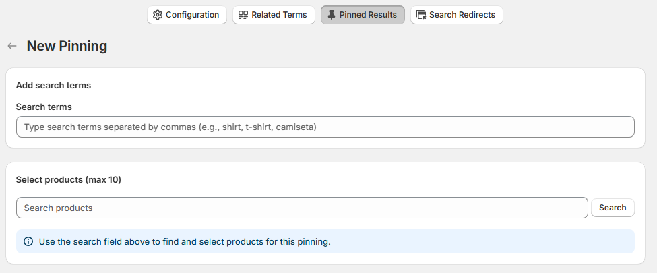Click the gear icon on Configuration
This screenshot has width=657, height=273.
click(158, 15)
